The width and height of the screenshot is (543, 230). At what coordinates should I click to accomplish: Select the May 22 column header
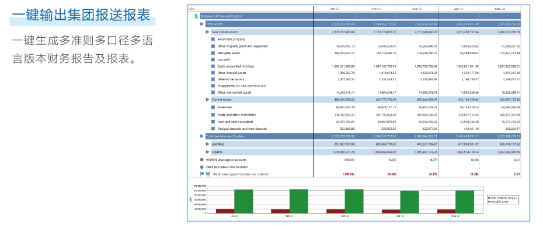[x=500, y=9]
